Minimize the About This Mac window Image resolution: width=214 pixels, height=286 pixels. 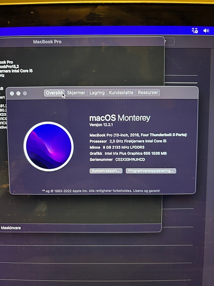pyautogui.click(x=18, y=94)
